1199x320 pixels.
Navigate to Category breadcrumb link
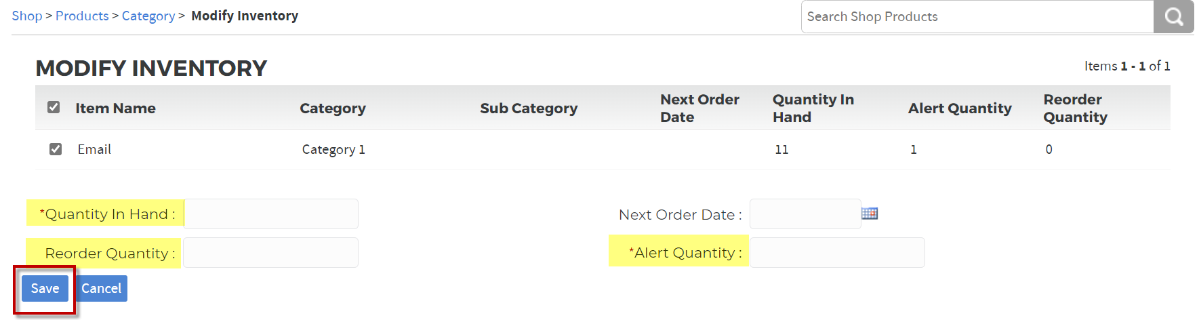pyautogui.click(x=148, y=16)
